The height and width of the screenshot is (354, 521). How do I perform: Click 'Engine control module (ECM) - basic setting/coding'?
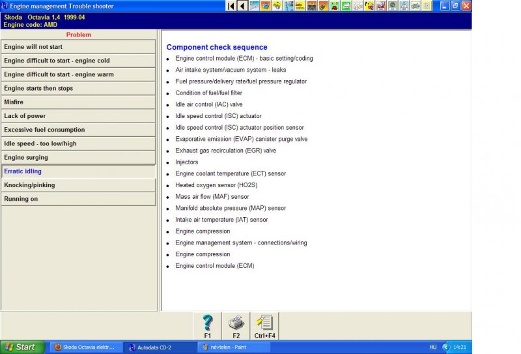(244, 59)
